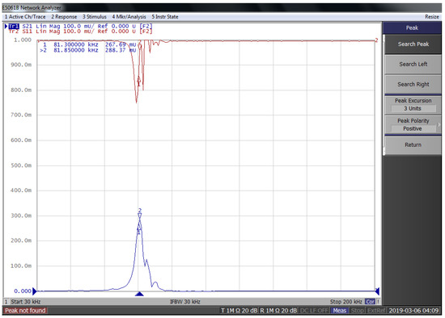Click the Peak not found status message
The width and height of the screenshot is (445, 318).
[x=25, y=311]
